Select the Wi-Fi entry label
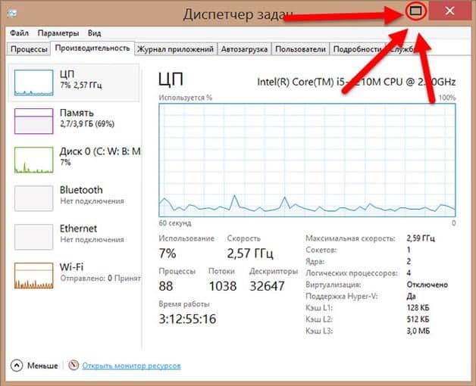Image resolution: width=476 pixels, height=386 pixels. pos(71,267)
